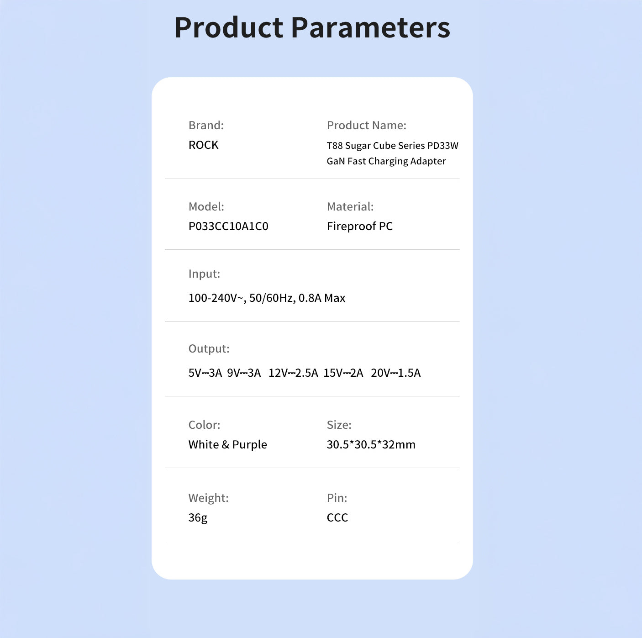Click the GaN Fast Charging Adapter line
Screen dimensions: 642x638
click(x=386, y=161)
